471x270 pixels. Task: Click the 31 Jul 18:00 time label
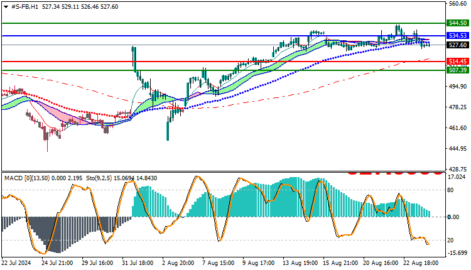point(138,263)
